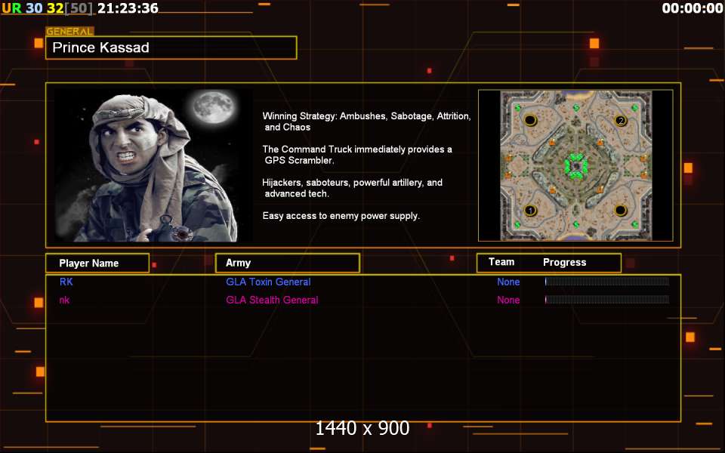
Task: Click the Progress column header
Action: (565, 263)
